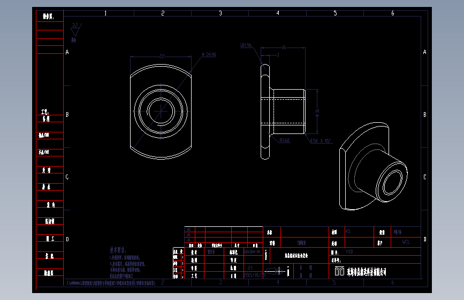Click the material value 45
Image resolution: width=464 pixels, height=300 pixels.
coord(348,232)
